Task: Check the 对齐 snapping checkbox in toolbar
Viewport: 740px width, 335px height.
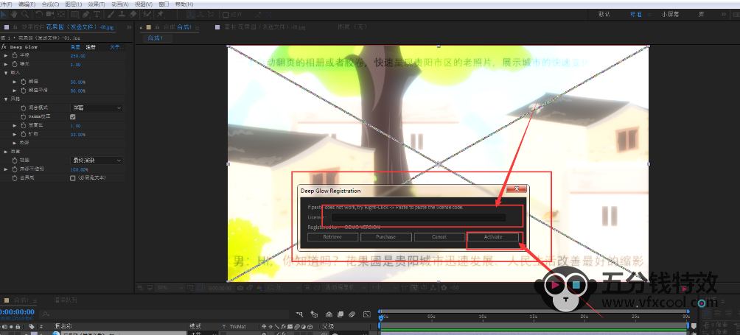Action: point(225,15)
